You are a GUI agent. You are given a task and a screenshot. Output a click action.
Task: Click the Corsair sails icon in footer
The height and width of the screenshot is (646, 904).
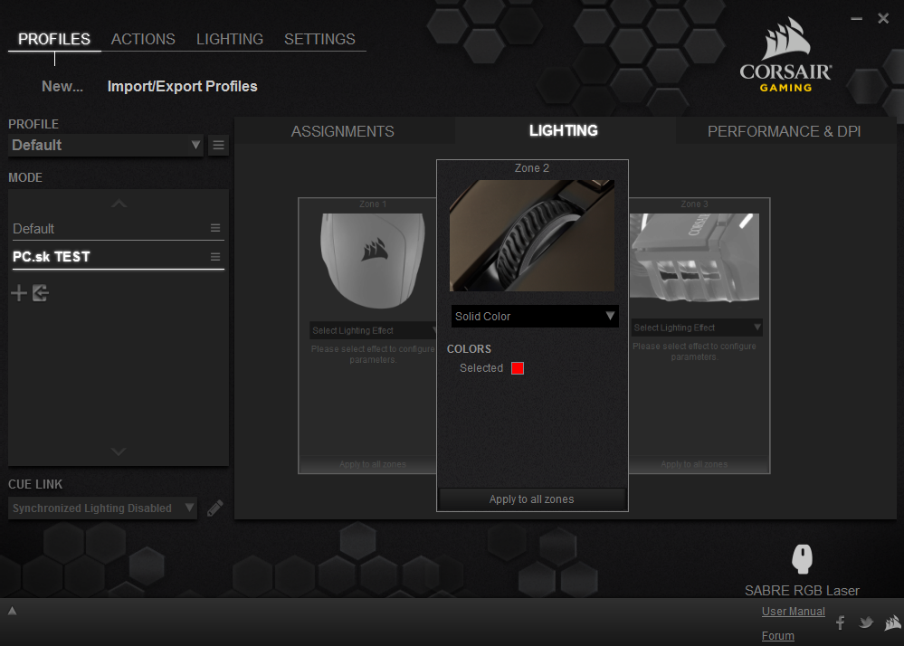[x=892, y=622]
